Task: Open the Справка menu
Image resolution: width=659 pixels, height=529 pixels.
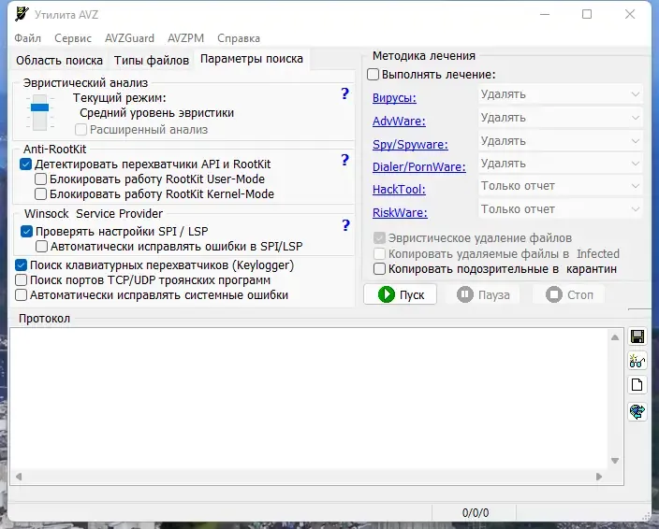Action: click(x=239, y=38)
